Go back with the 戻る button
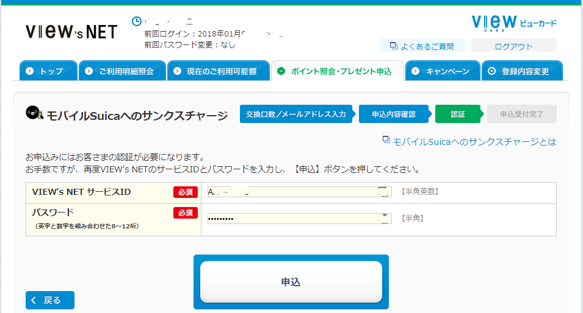Viewport: 583px width, 313px height. pyautogui.click(x=50, y=300)
